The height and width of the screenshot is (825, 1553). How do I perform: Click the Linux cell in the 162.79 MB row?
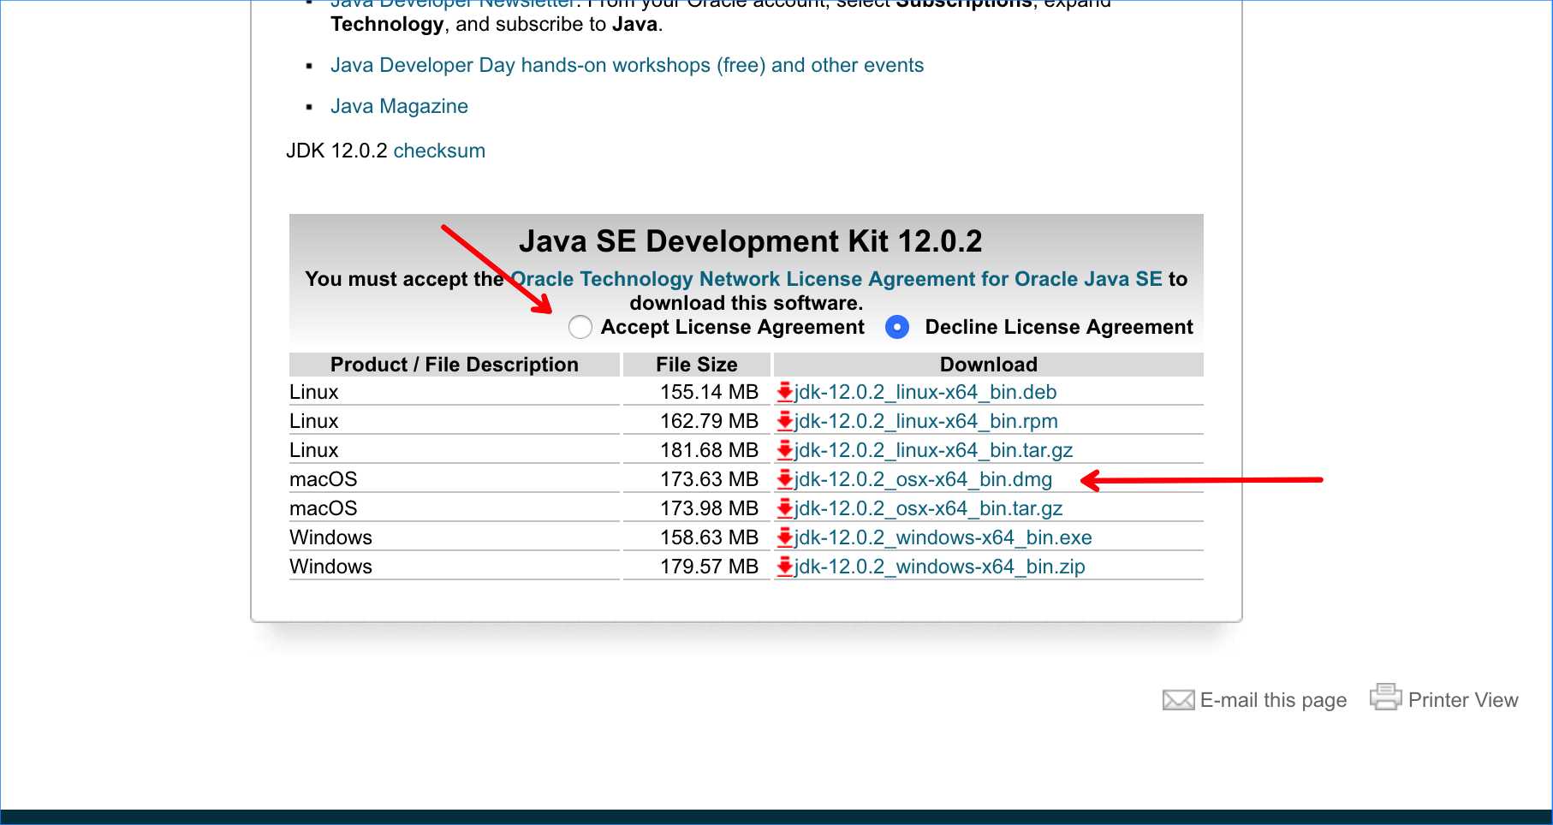click(x=455, y=421)
